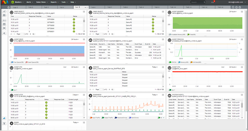
Task: Click the columns layout icon in left sidebar
Action: [4, 21]
